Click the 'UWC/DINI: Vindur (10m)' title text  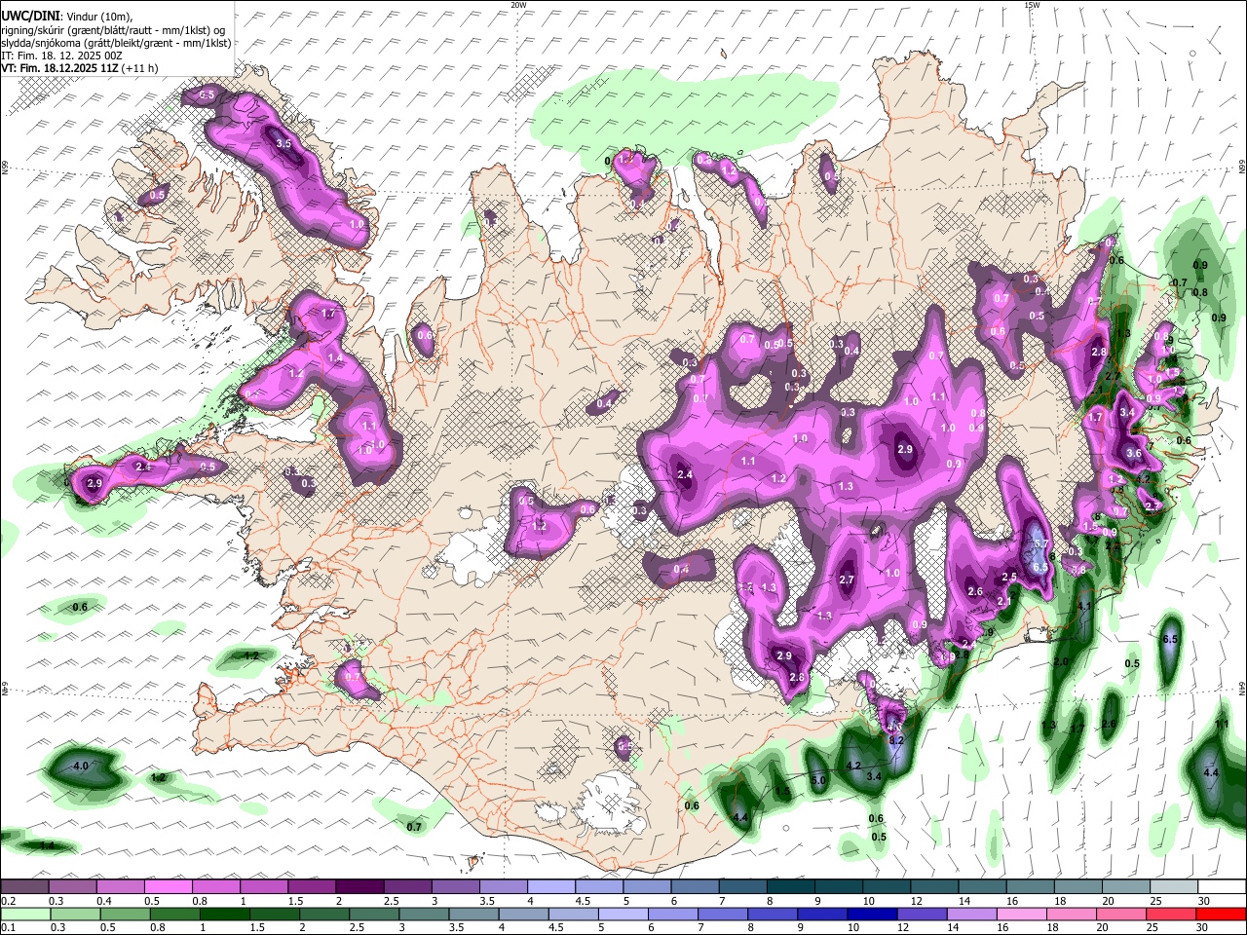pyautogui.click(x=66, y=17)
